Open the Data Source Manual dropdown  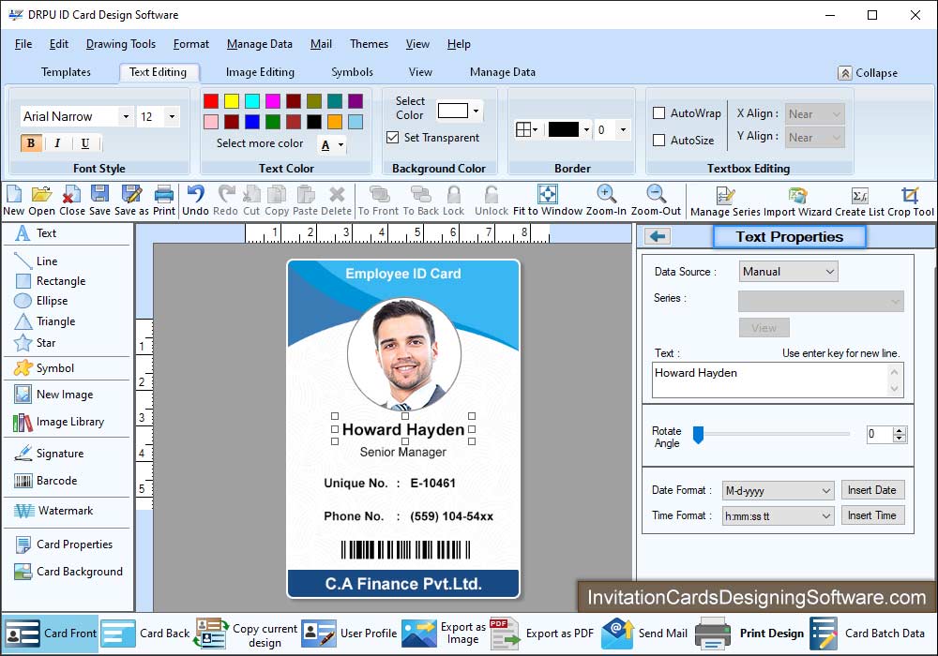pyautogui.click(x=789, y=271)
